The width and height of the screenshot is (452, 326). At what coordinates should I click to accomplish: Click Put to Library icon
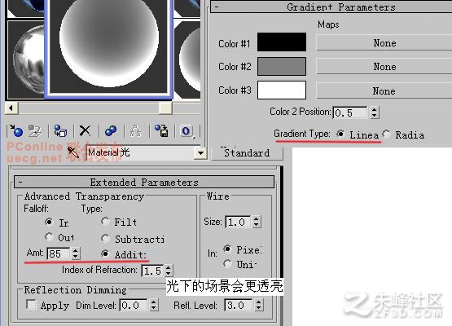tap(161, 131)
